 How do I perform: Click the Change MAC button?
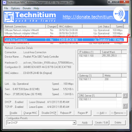click(x=30, y=113)
